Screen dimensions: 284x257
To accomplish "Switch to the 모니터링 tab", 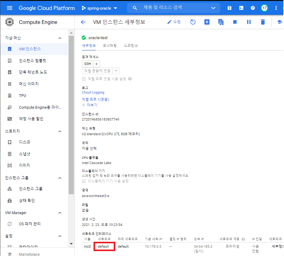I will click(110, 46).
